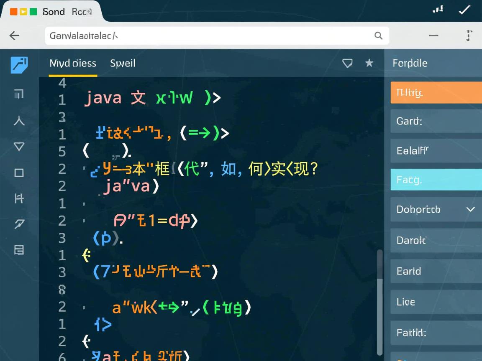Switch to the Mvd oiess tab
482x361 pixels.
[x=73, y=64]
